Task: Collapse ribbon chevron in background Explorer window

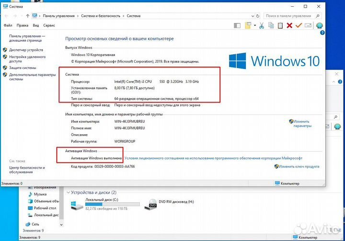Action: coord(334,81)
